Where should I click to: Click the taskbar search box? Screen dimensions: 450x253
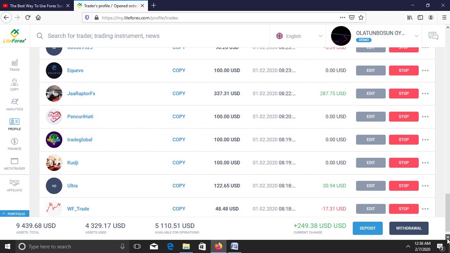[x=72, y=247]
